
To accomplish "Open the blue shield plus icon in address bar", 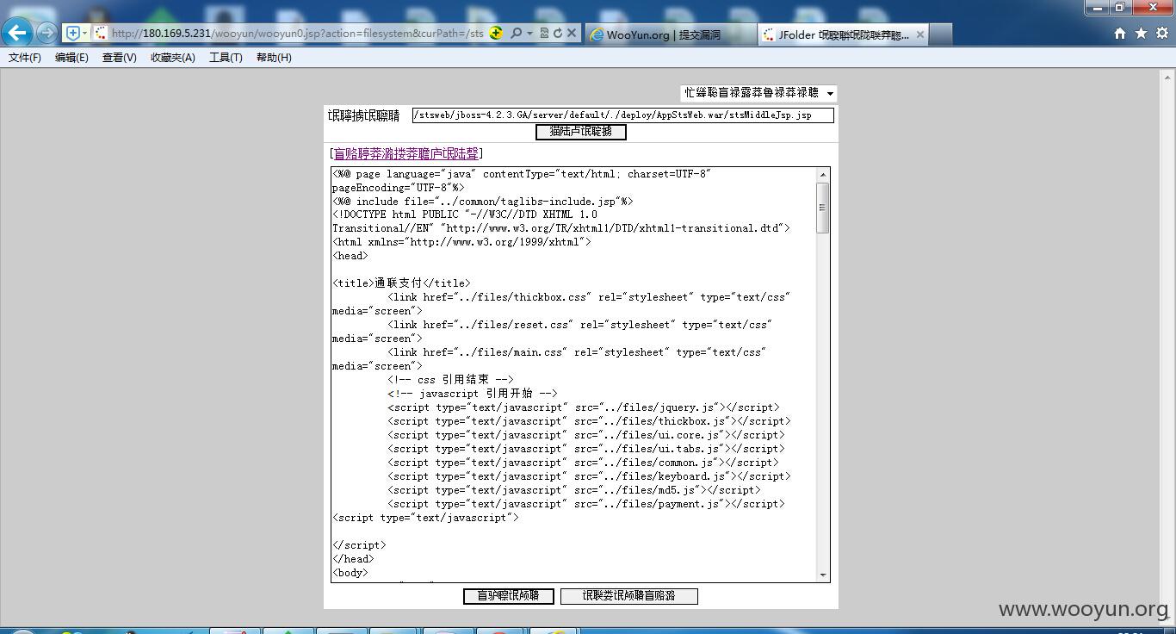I will coord(73,33).
